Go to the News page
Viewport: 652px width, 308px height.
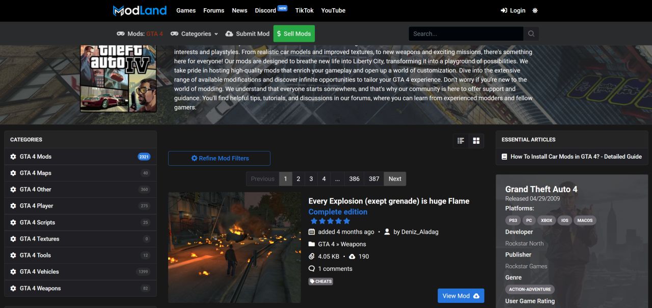pyautogui.click(x=239, y=10)
